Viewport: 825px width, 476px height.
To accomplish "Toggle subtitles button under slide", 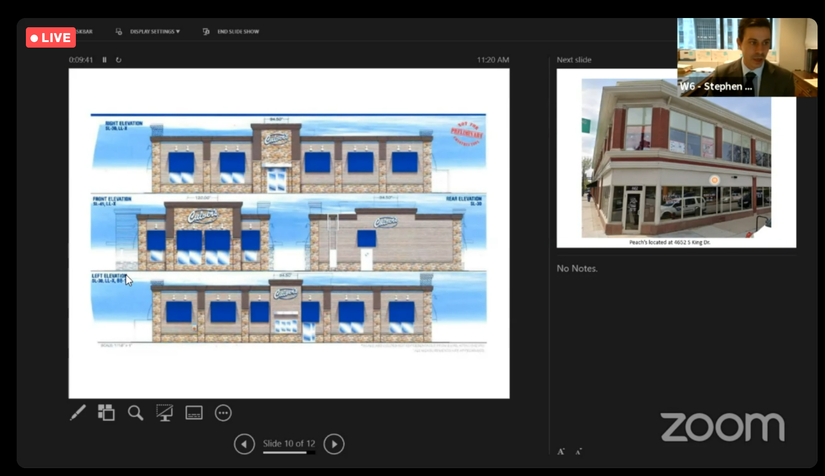I will click(x=194, y=413).
